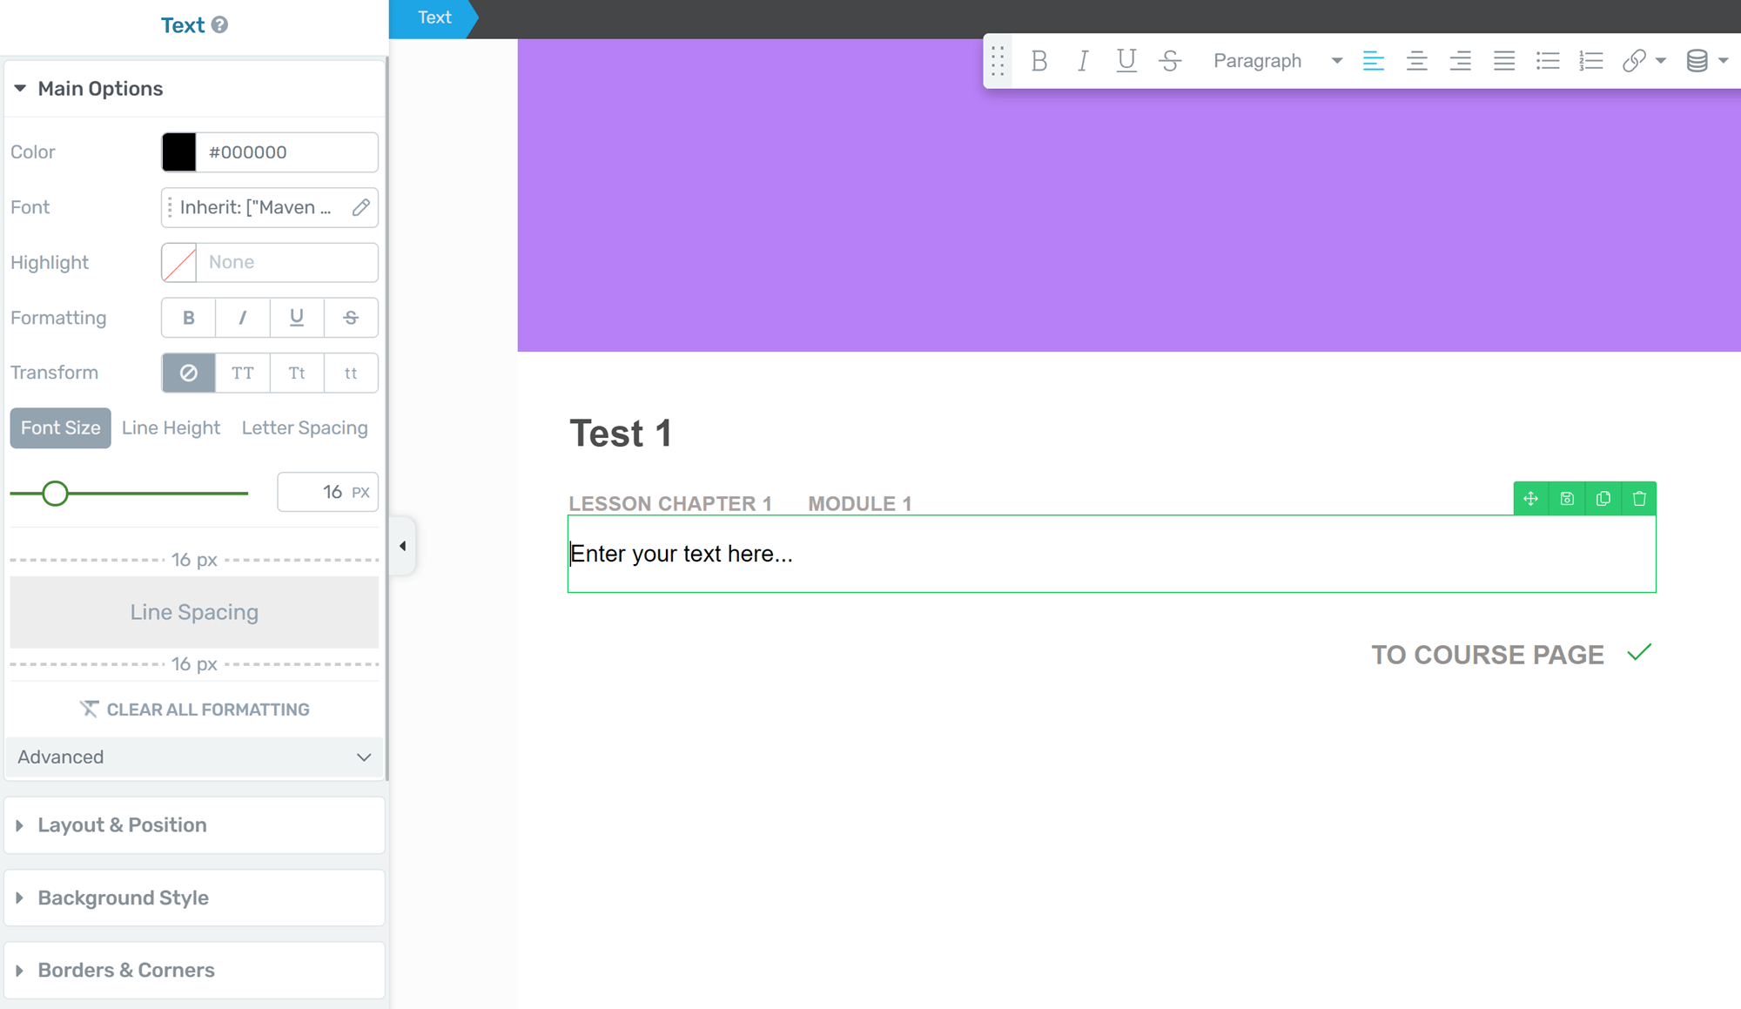Select the Font Size tab
Screen dimensions: 1741x1009
(60, 427)
